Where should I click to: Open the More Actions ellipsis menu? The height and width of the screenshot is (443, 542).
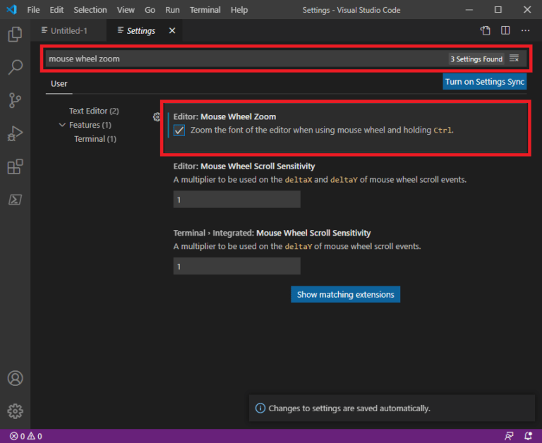(x=525, y=30)
